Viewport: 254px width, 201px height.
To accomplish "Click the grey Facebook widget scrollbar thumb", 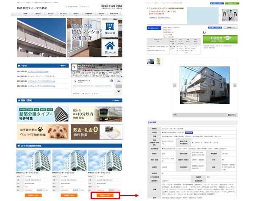I will [x=119, y=86].
